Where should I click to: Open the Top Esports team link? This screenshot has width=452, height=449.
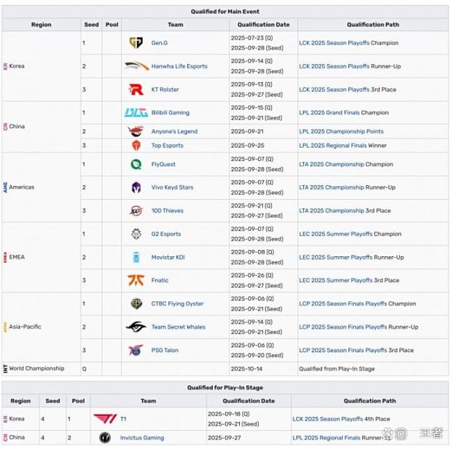168,145
